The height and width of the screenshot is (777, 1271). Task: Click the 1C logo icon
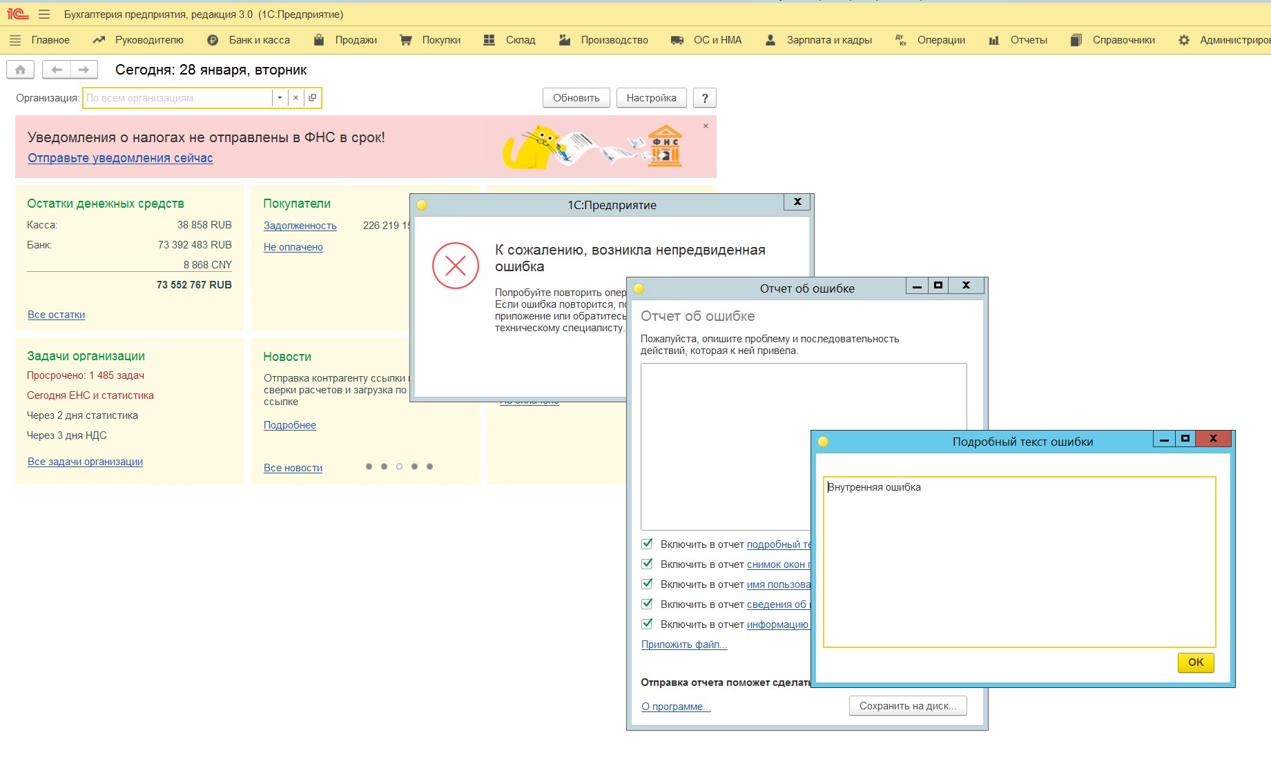(17, 14)
